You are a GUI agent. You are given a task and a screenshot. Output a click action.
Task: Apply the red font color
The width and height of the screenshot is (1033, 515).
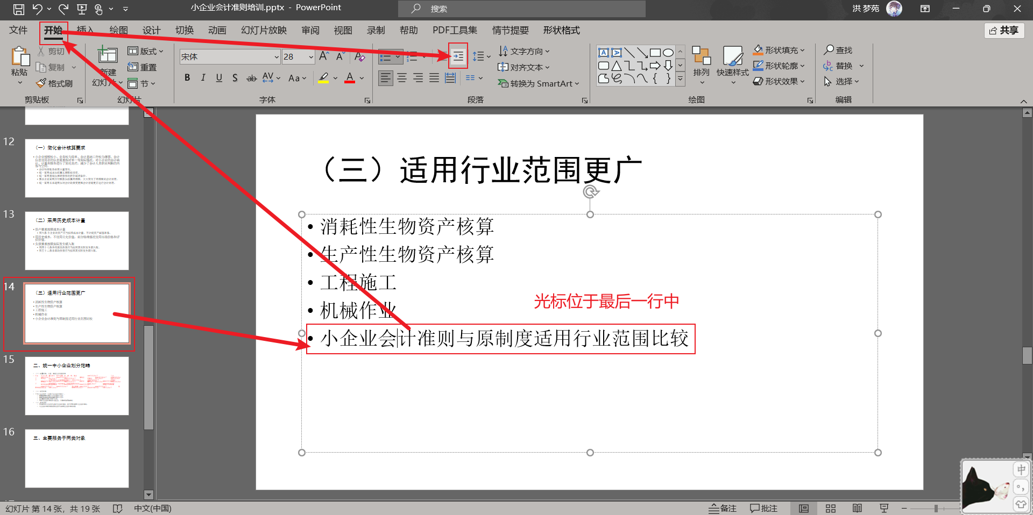(350, 78)
